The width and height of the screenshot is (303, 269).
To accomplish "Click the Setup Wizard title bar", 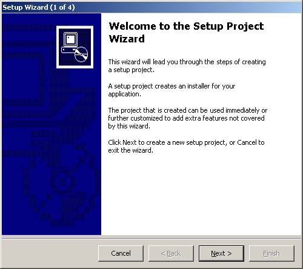I will [x=151, y=7].
